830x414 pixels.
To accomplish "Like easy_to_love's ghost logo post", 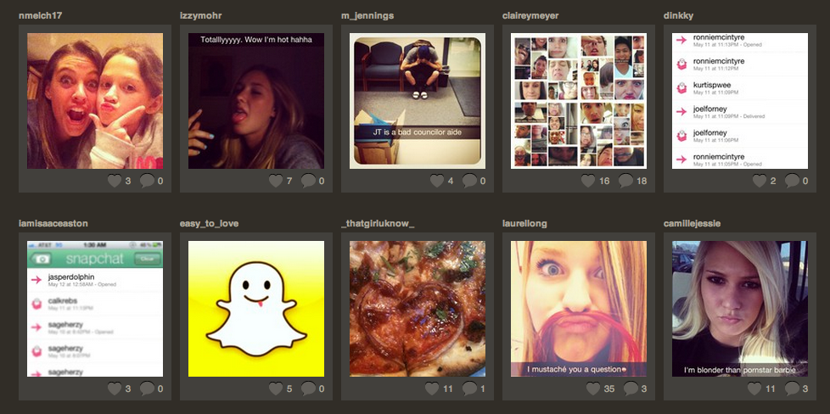I will (x=276, y=389).
